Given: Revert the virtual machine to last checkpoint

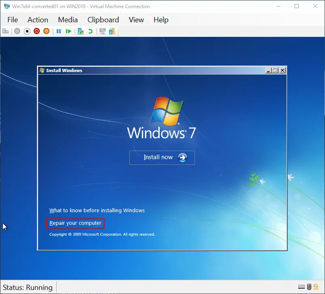Looking at the screenshot, I should 90,31.
